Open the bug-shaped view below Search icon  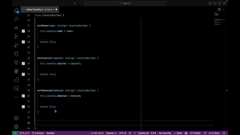(16, 28)
